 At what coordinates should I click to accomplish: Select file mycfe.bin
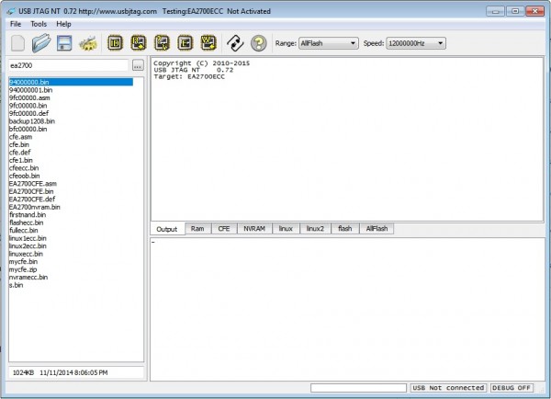(23, 261)
